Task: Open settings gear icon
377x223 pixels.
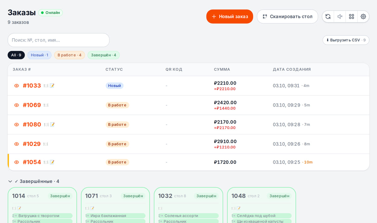Action: [363, 16]
